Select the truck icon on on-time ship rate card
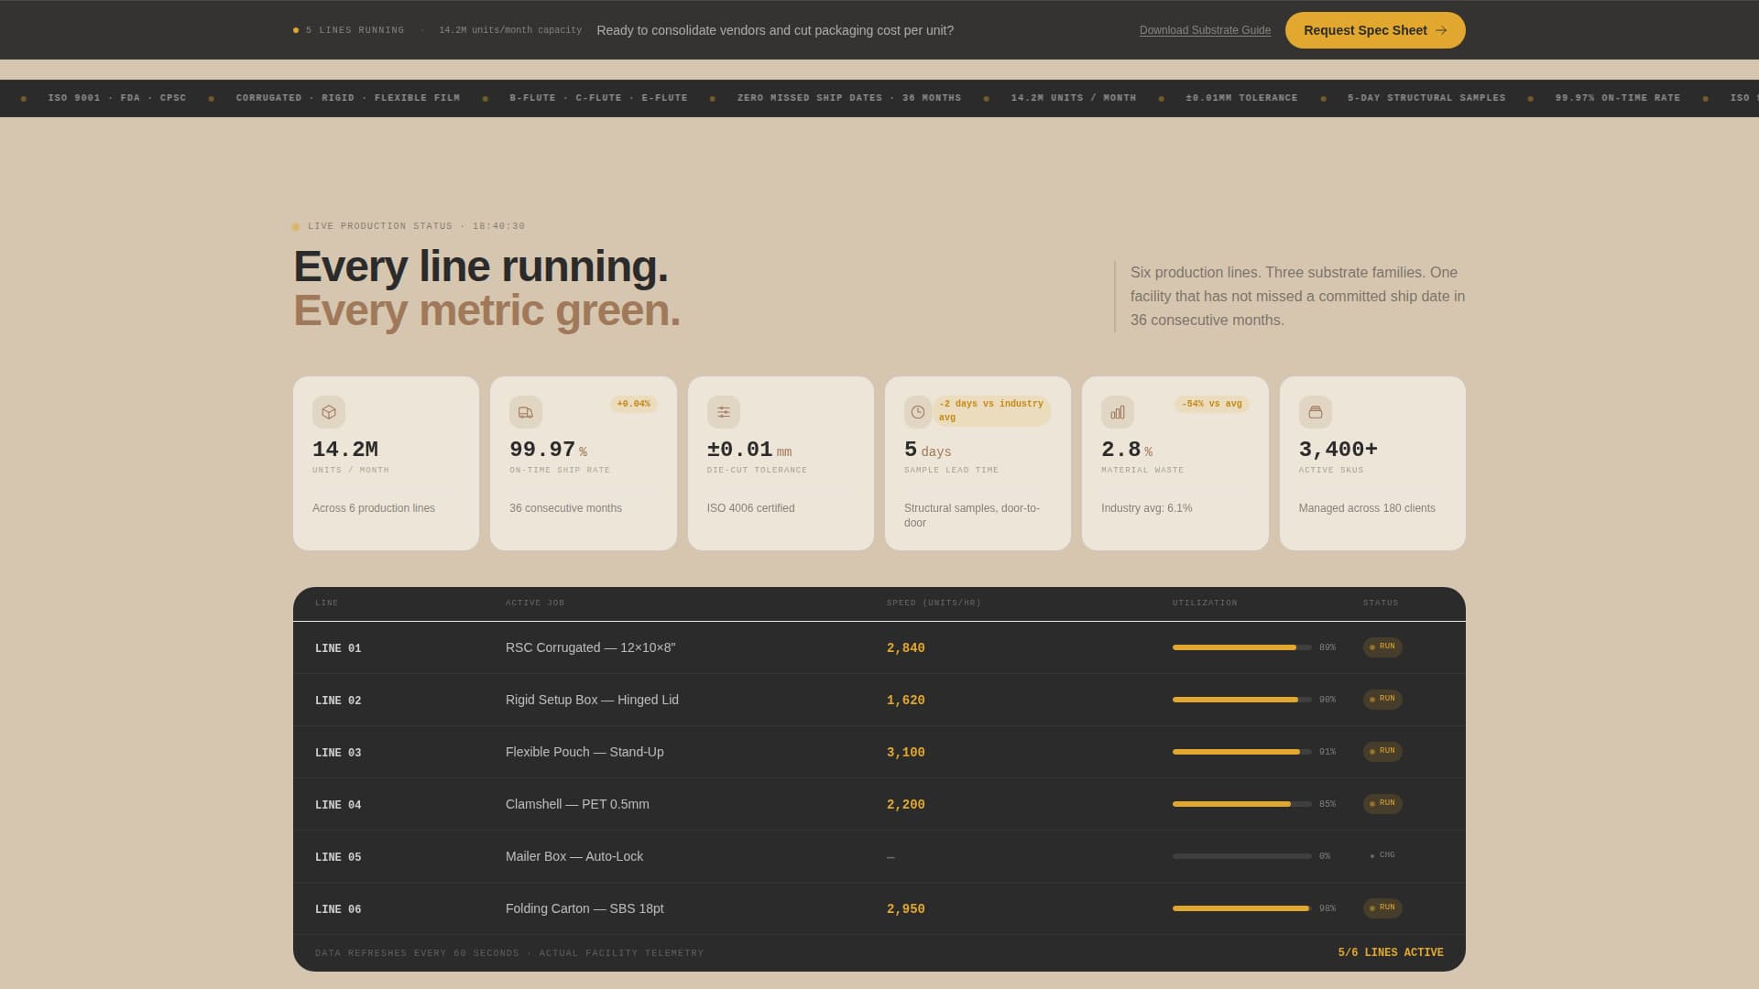 [x=526, y=412]
